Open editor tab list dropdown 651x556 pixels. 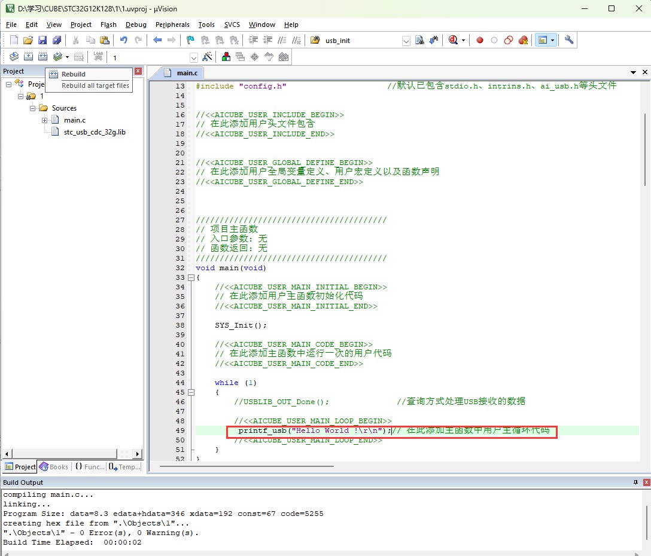coord(633,72)
